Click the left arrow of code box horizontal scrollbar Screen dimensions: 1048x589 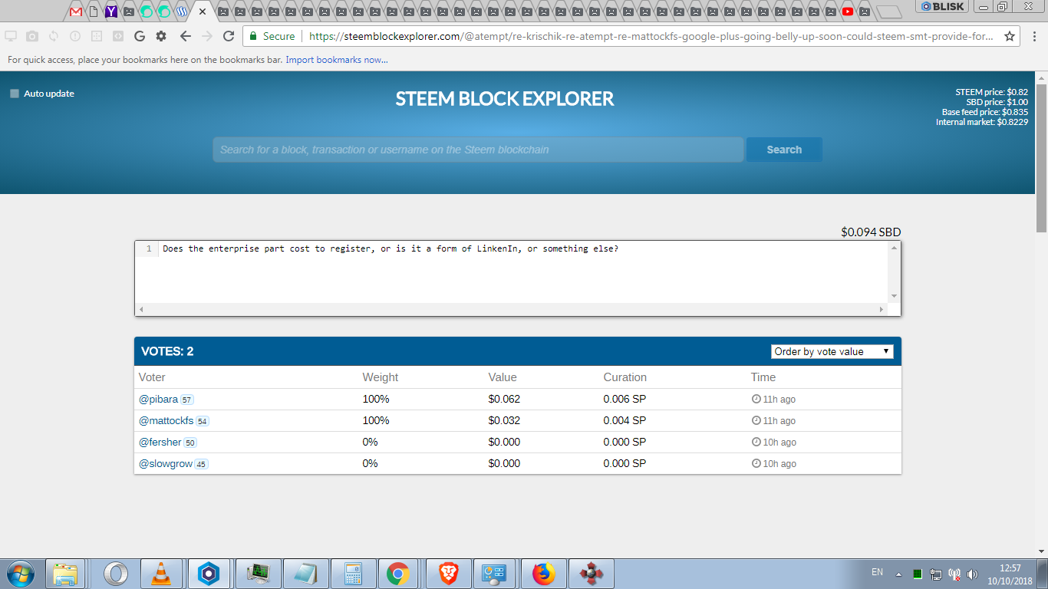140,309
